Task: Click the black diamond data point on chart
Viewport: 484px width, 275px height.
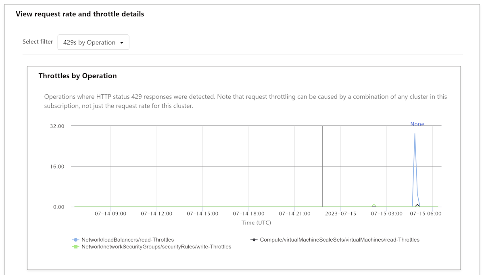Action: (417, 205)
